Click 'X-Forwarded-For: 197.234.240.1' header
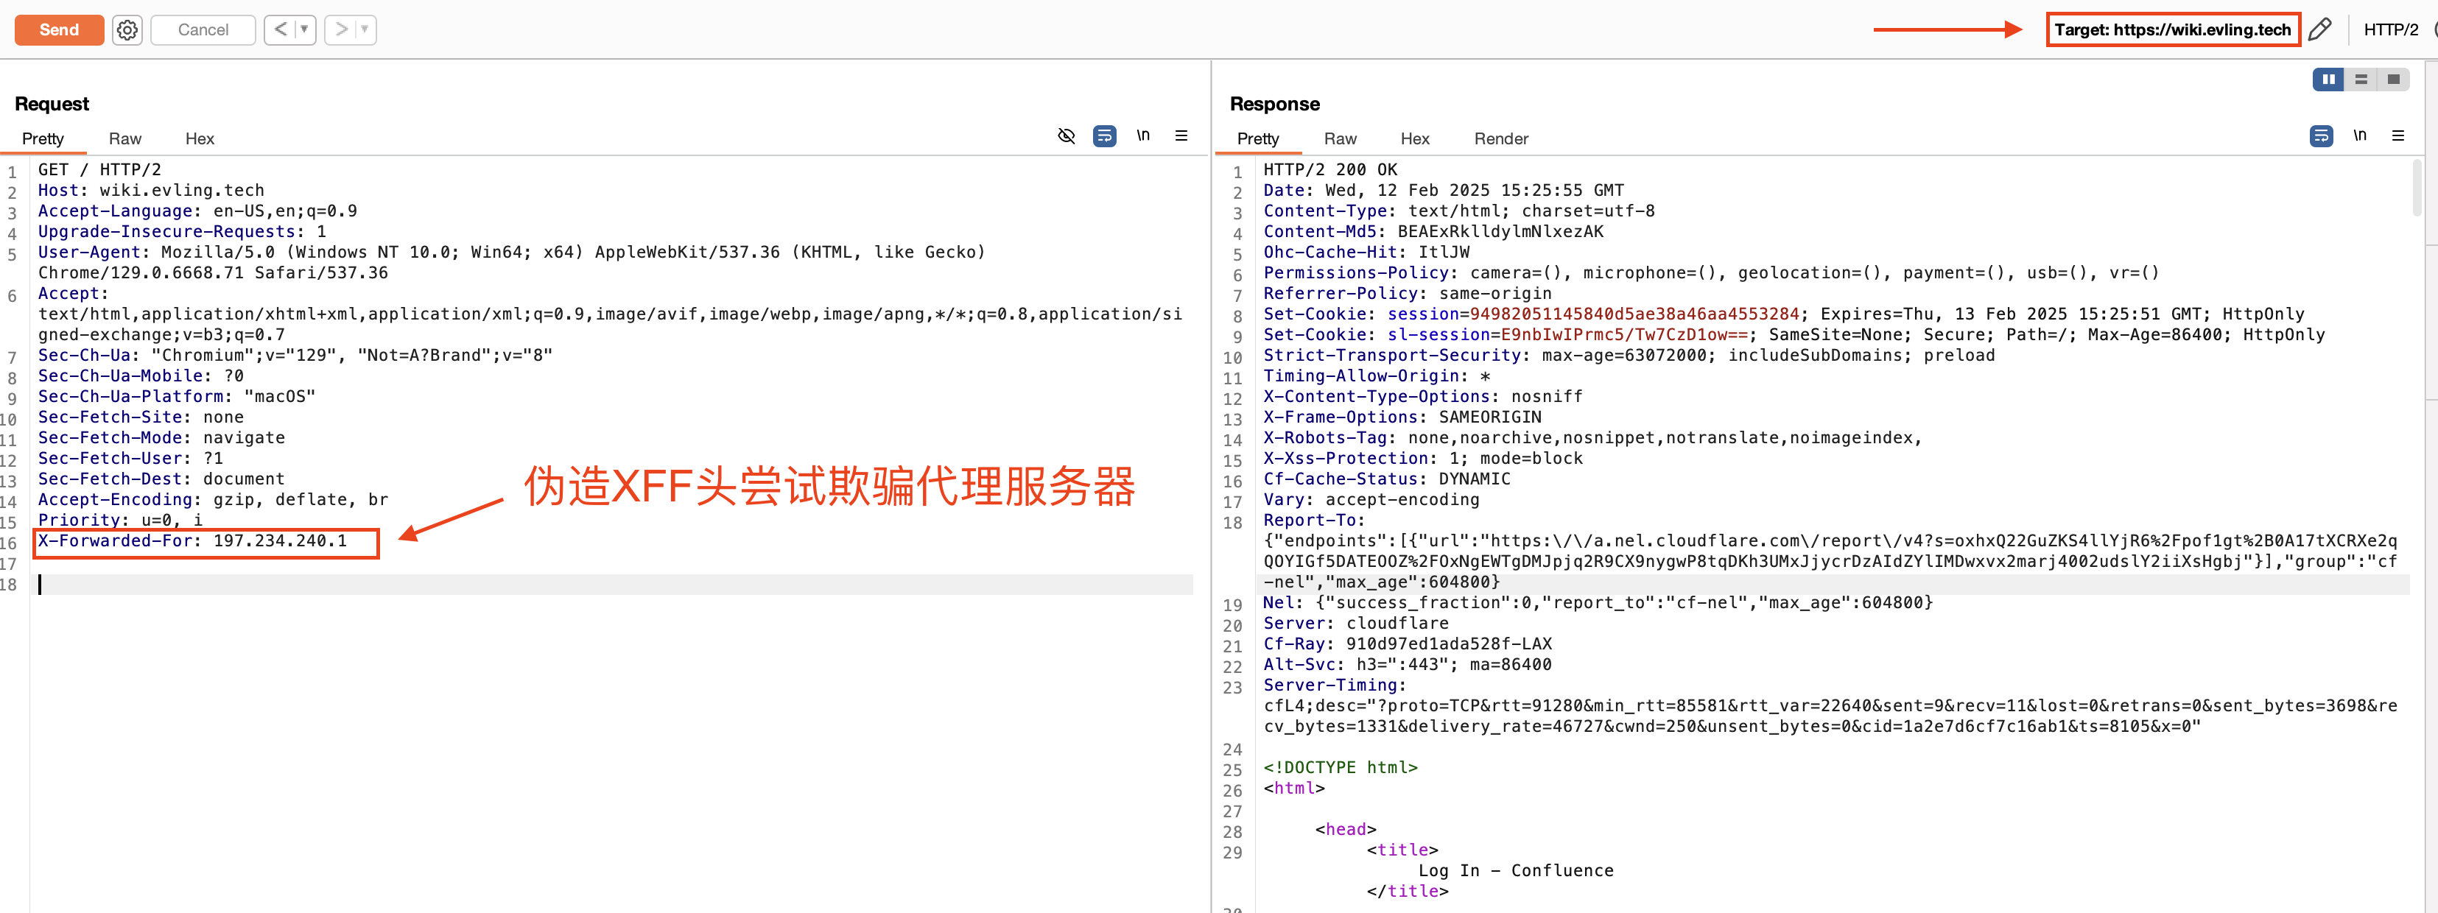The image size is (2438, 913). pyautogui.click(x=192, y=541)
